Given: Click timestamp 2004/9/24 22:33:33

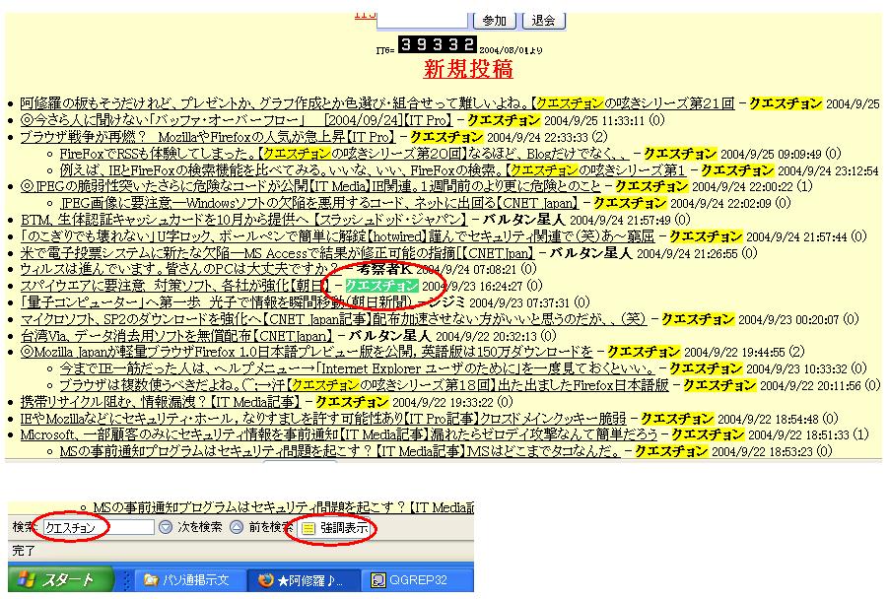Looking at the screenshot, I should coord(537,137).
